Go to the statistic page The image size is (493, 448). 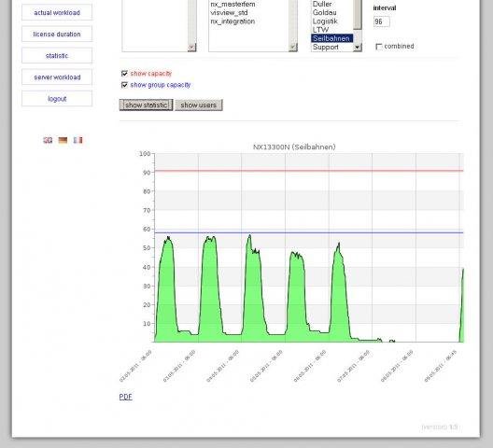tap(57, 56)
